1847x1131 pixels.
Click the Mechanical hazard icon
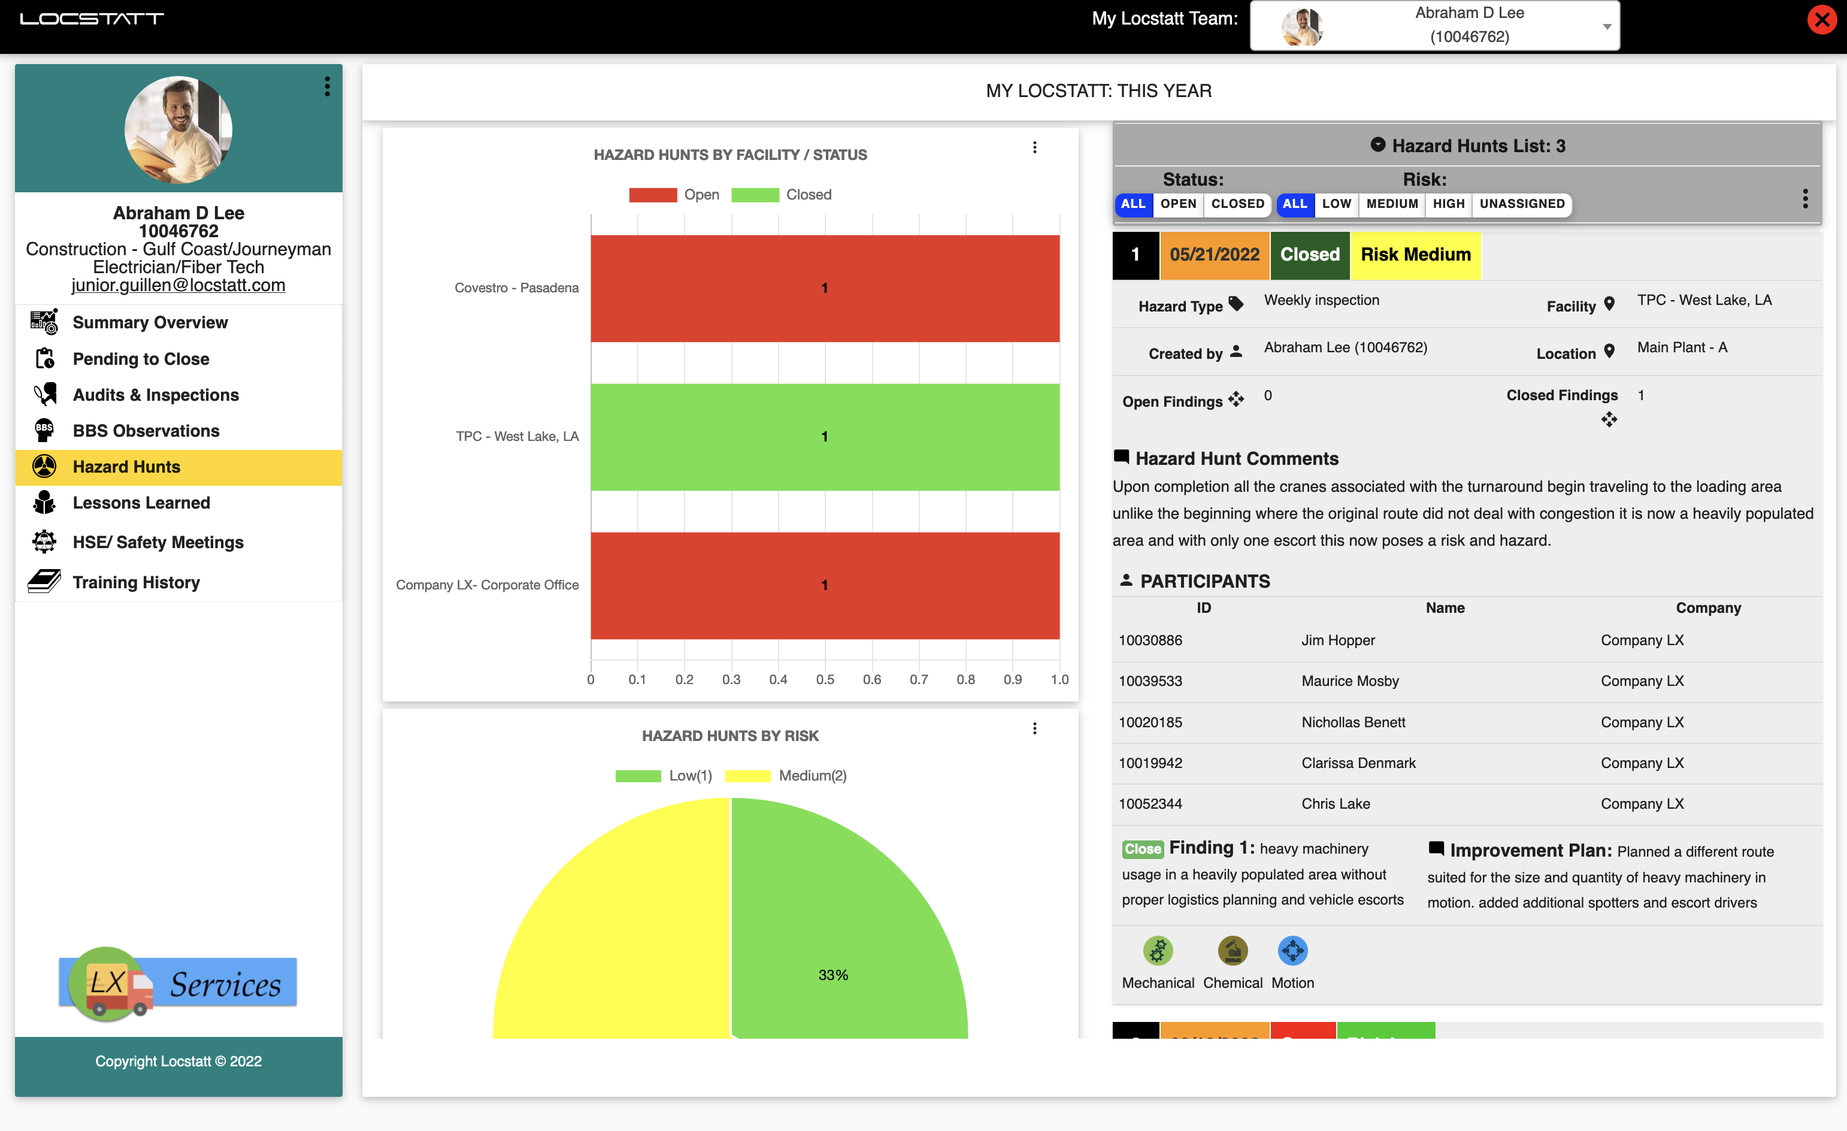[1158, 950]
